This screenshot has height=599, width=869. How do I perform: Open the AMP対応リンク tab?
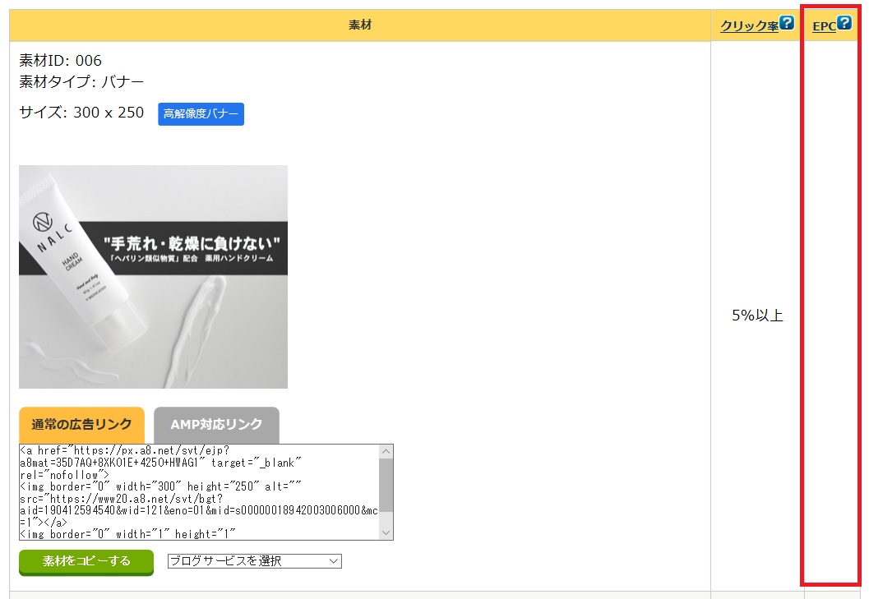point(216,425)
